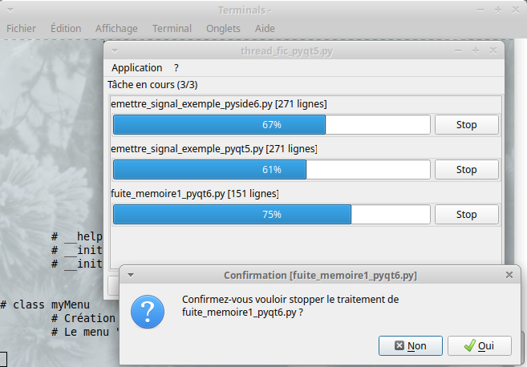Viewport: 527px width, 367px height.
Task: Open the ? help menu
Action: (176, 68)
